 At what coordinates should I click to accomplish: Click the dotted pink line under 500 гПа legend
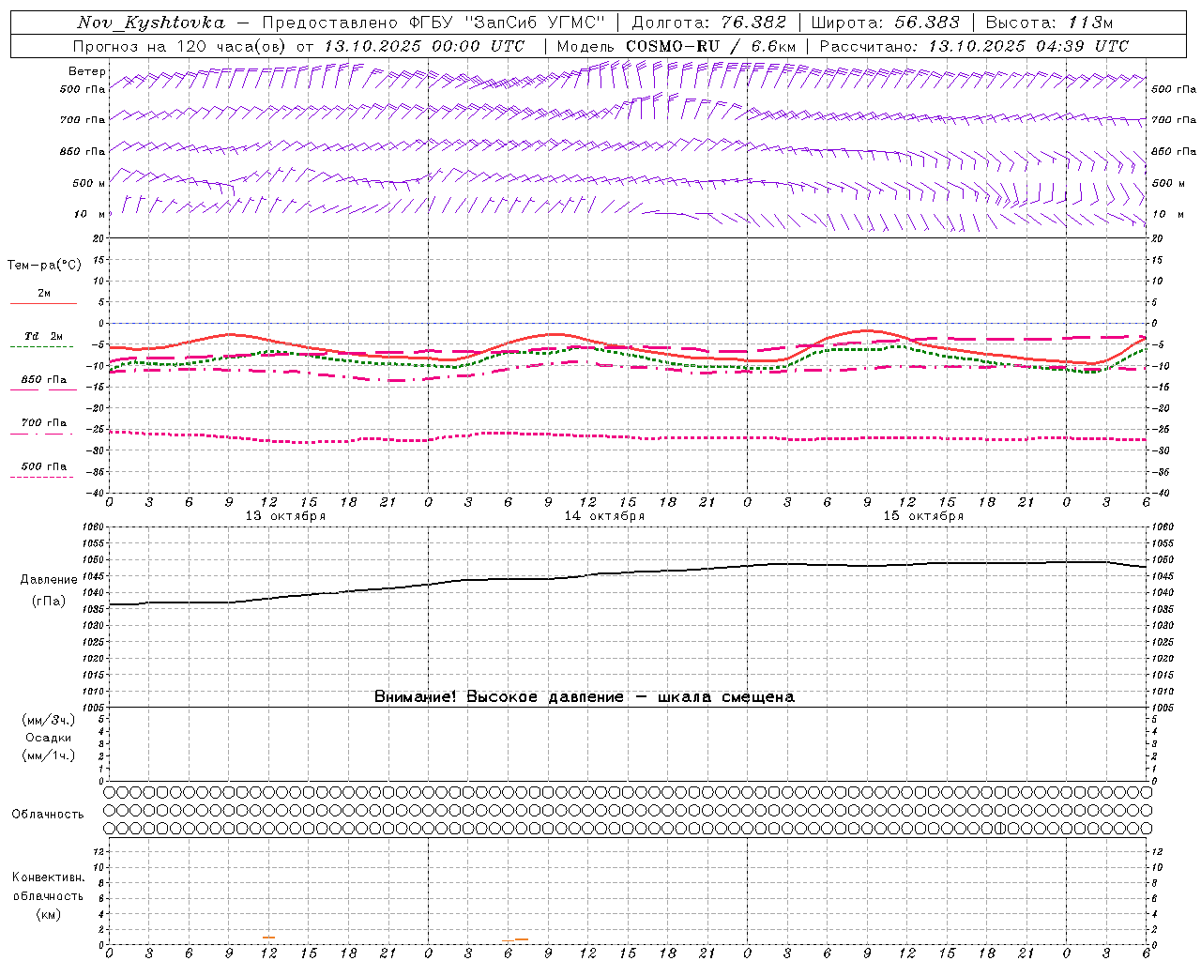click(41, 477)
